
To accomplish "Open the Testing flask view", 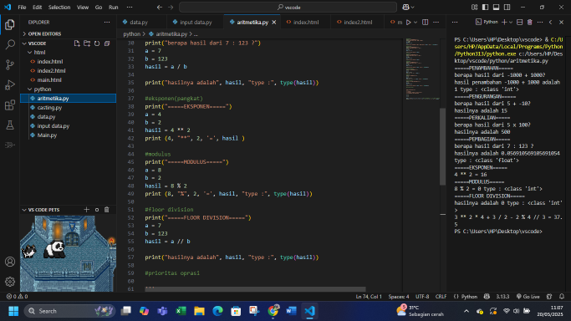I will click(x=10, y=125).
